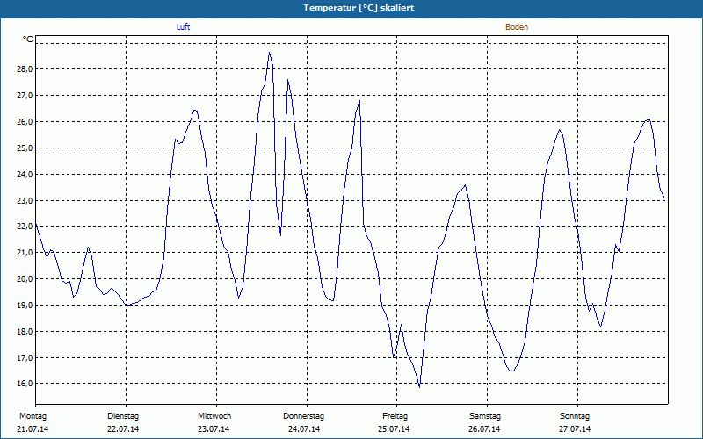Viewport: 703px width, 439px height.
Task: Click the lowest temperature dip on Freitag
Action: coord(419,386)
